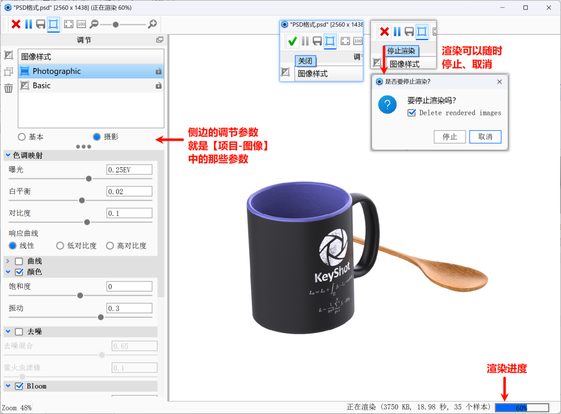Uncheck Delete rendered images checkbox

pyautogui.click(x=412, y=113)
